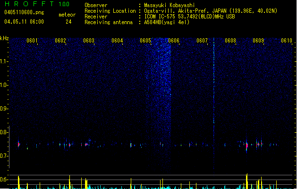Click the 1.0 kHz axis label
Screen dimensions: 297x189
(x=4, y=85)
